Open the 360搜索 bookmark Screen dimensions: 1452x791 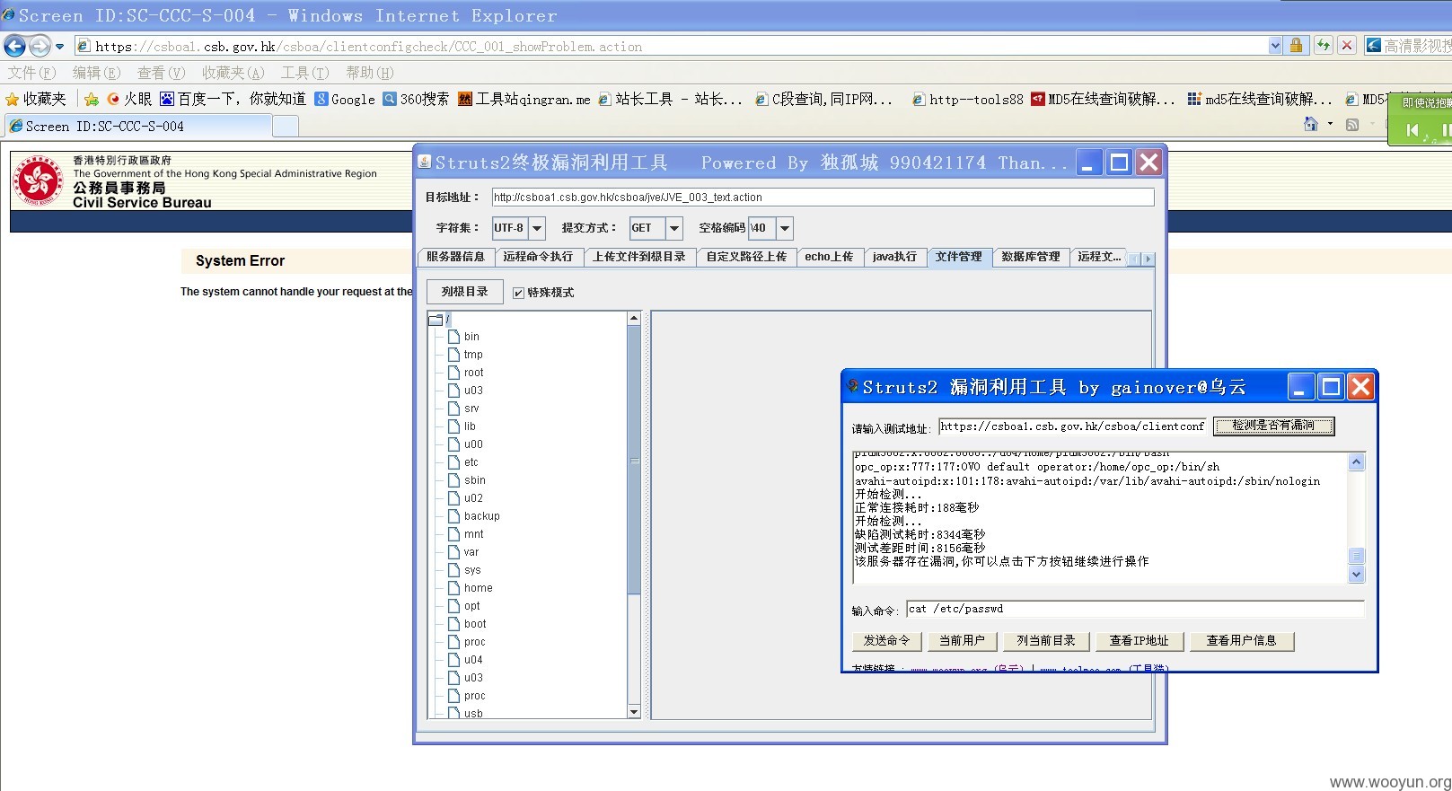click(x=416, y=99)
